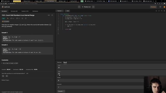Click the green tab group chip
The image size is (166, 93).
click(82, 1)
